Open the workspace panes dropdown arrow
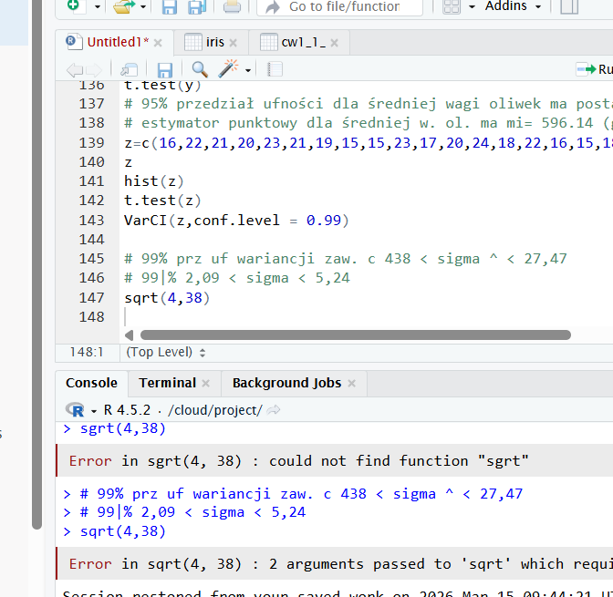This screenshot has width=613, height=597. click(x=472, y=6)
